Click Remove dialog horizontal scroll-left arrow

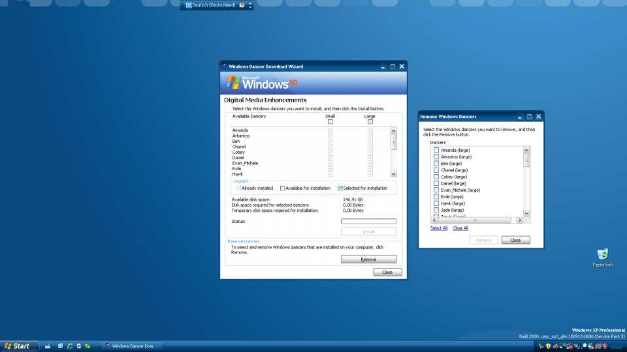click(x=434, y=220)
